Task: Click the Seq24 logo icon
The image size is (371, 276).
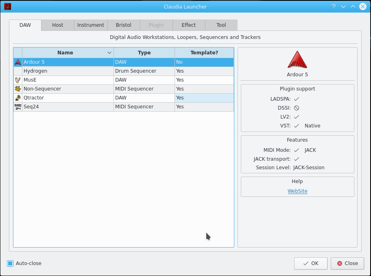Action: click(18, 107)
